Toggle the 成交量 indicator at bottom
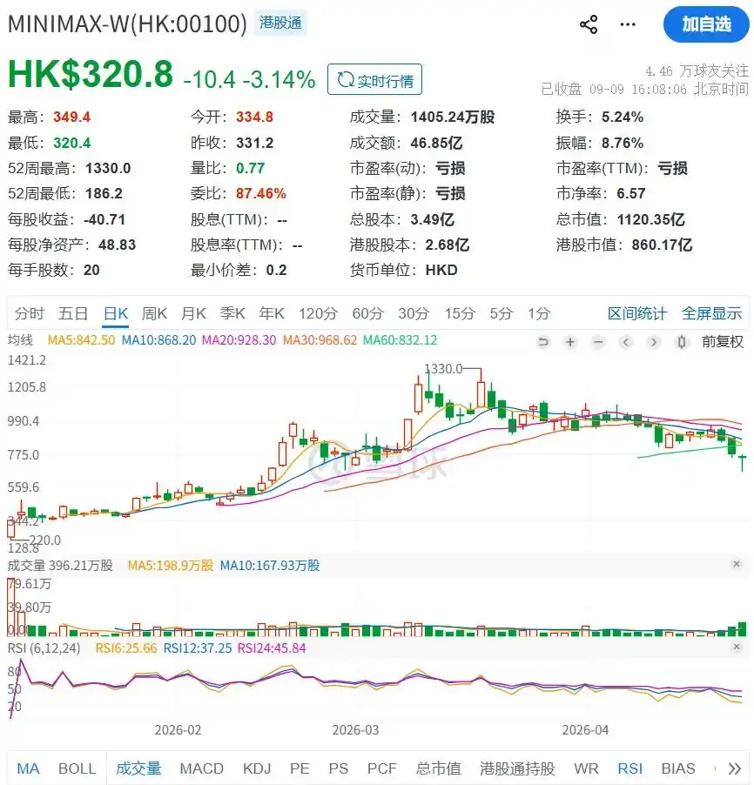The width and height of the screenshot is (754, 785). pos(138,768)
